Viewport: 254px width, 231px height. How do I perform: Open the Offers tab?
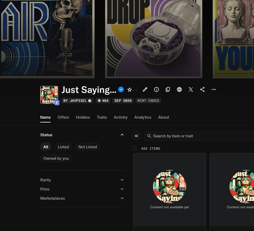[x=63, y=117]
